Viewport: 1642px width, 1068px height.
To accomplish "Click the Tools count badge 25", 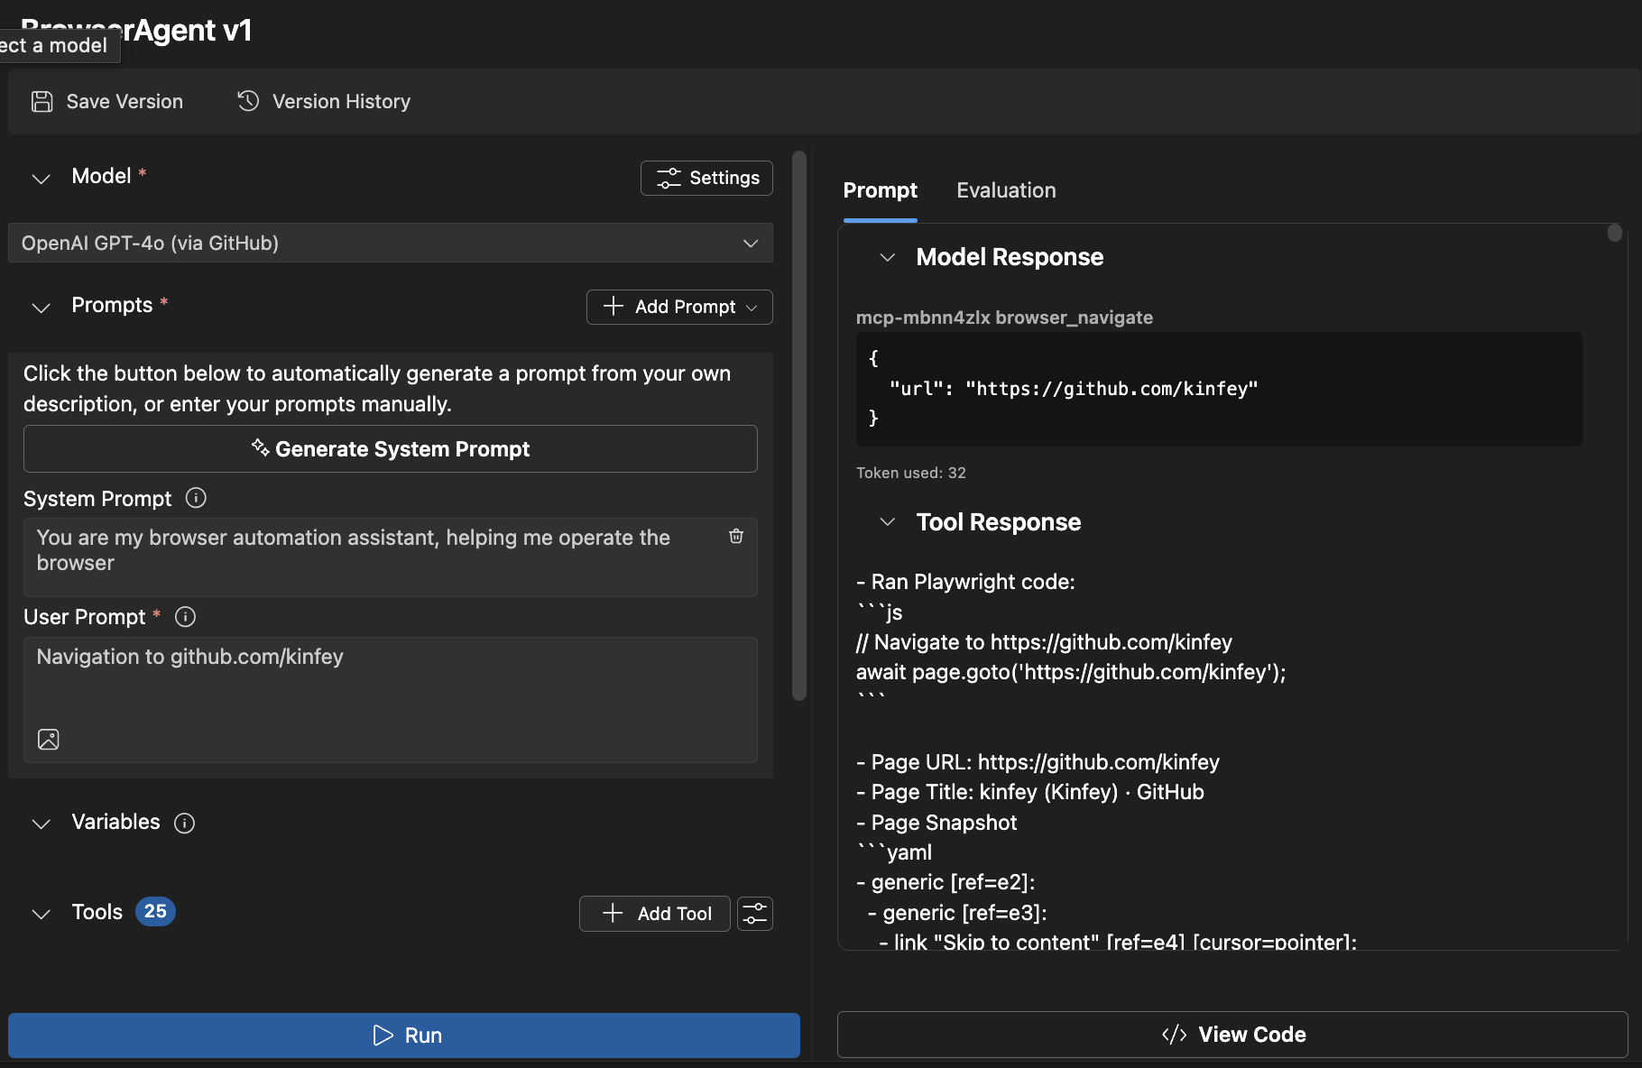I will click(x=155, y=912).
